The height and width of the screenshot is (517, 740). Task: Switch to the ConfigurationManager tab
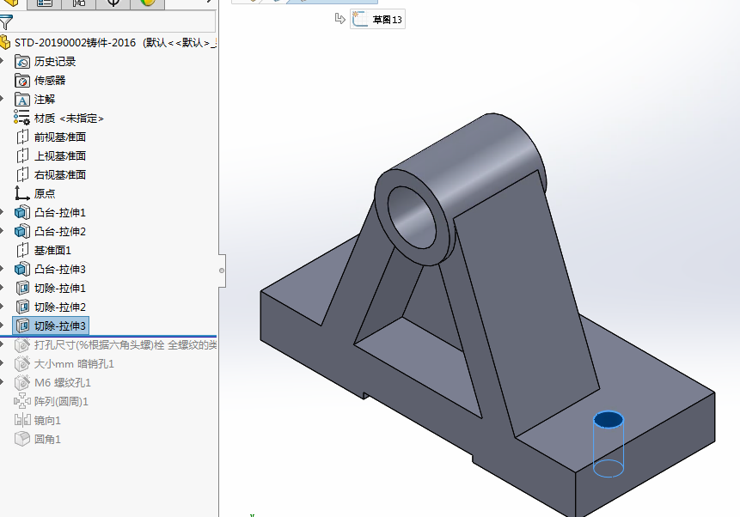pyautogui.click(x=79, y=3)
